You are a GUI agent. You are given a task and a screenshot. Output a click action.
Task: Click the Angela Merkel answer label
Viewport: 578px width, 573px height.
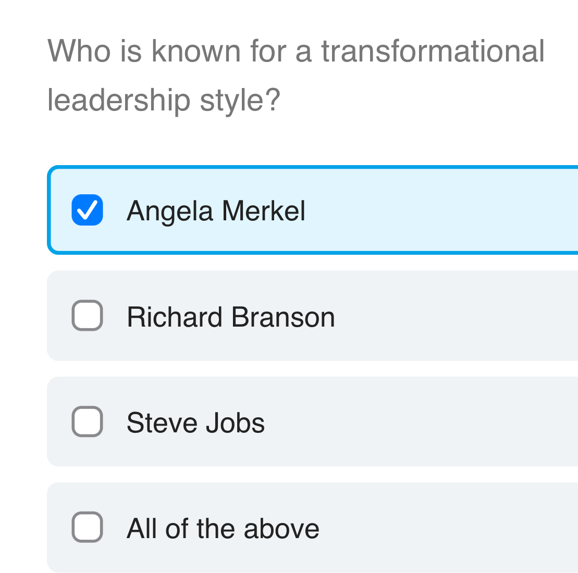216,211
